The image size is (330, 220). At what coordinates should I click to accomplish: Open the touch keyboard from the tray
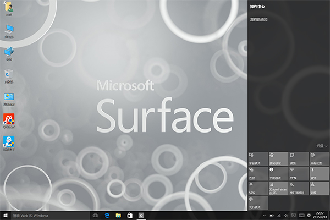(x=301, y=216)
